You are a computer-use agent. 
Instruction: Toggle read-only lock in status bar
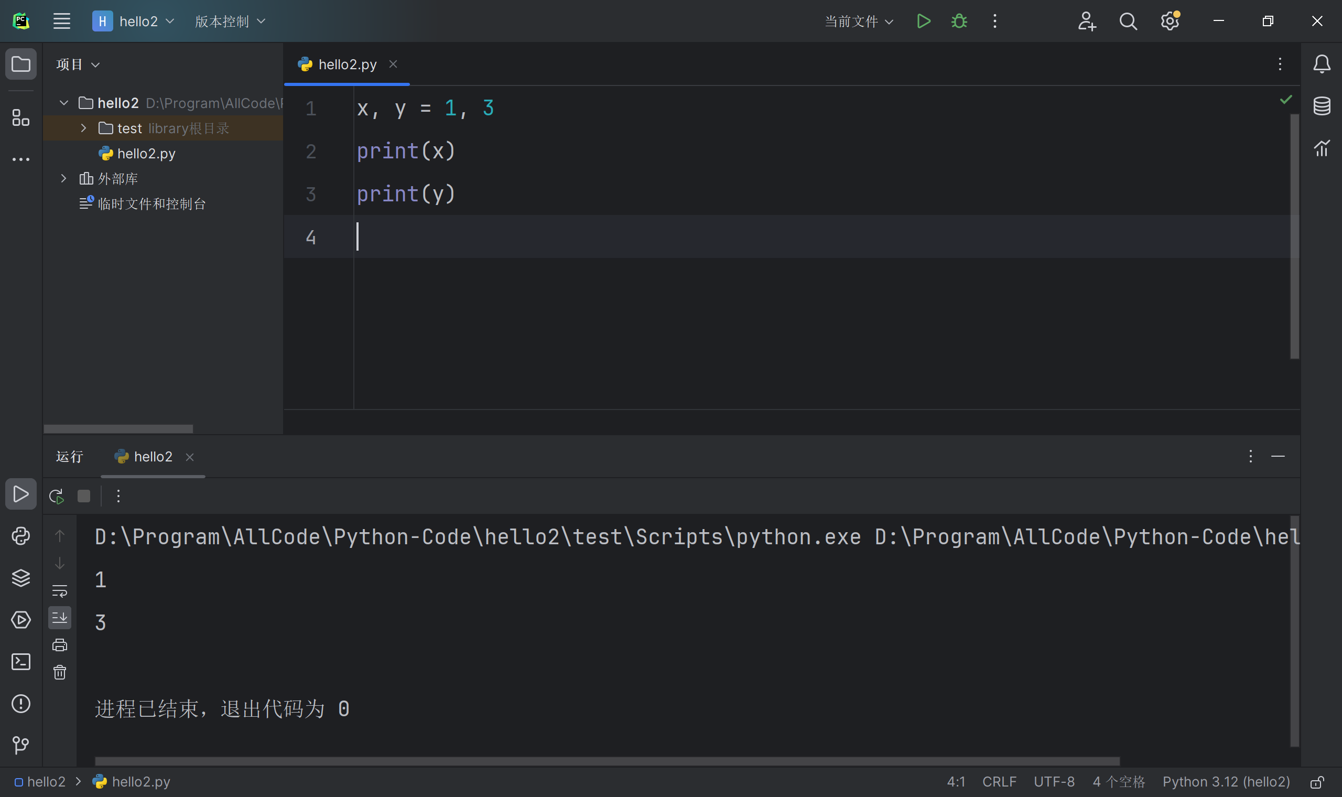tap(1317, 782)
